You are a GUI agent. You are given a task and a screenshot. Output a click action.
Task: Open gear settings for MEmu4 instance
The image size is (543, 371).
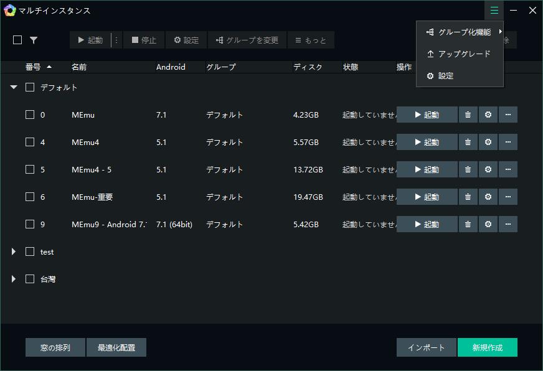click(488, 142)
